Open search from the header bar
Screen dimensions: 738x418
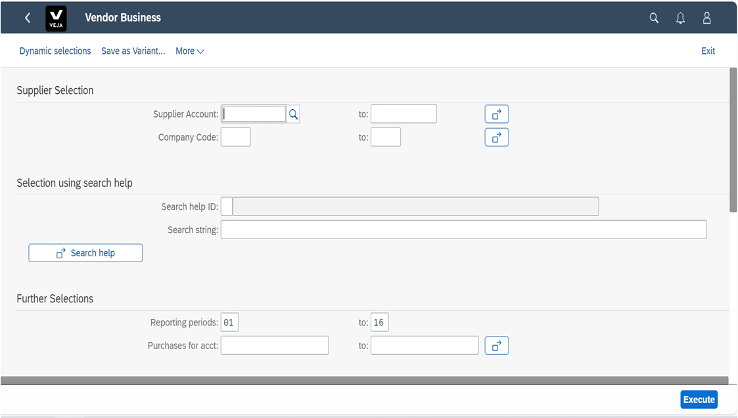(x=654, y=18)
